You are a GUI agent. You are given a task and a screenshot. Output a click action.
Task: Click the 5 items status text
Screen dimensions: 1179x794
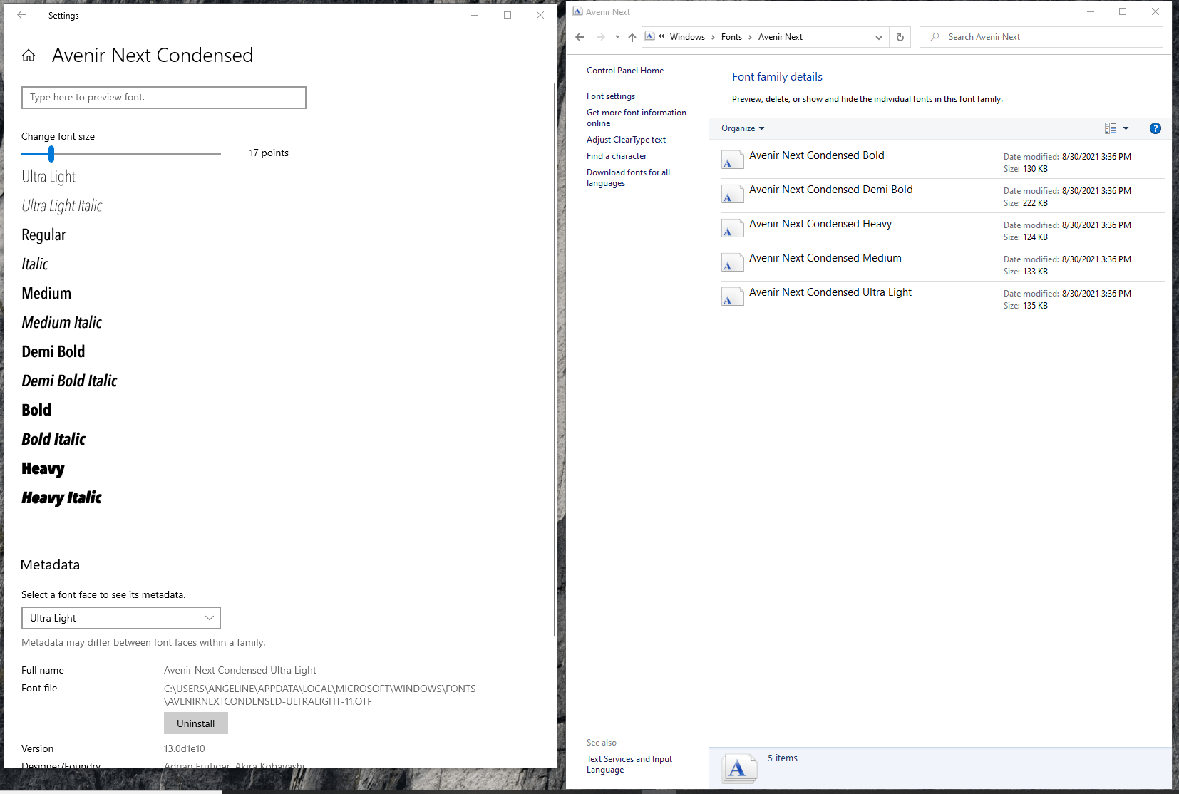tap(783, 758)
